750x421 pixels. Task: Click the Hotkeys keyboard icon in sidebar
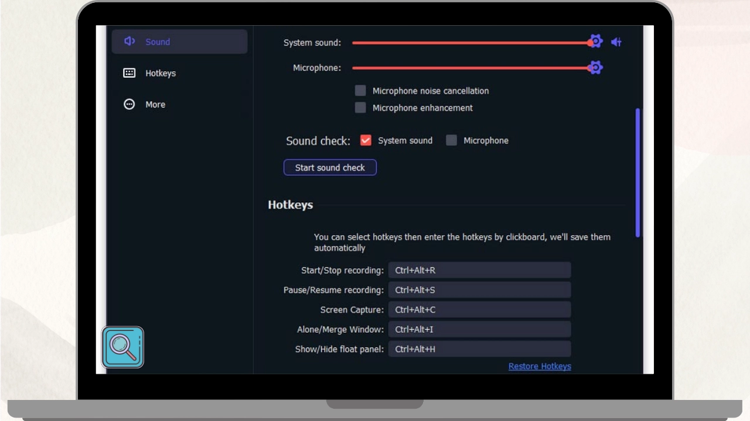click(129, 73)
